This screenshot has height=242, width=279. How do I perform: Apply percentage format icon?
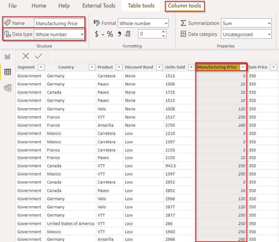pos(110,34)
